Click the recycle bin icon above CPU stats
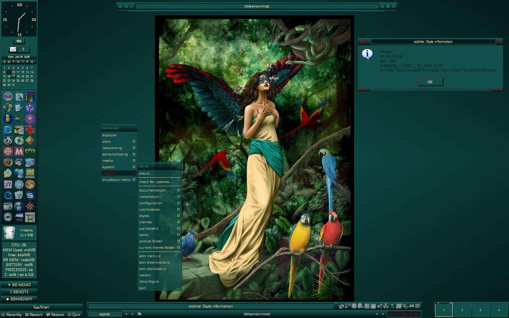The height and width of the screenshot is (318, 509). [x=9, y=232]
